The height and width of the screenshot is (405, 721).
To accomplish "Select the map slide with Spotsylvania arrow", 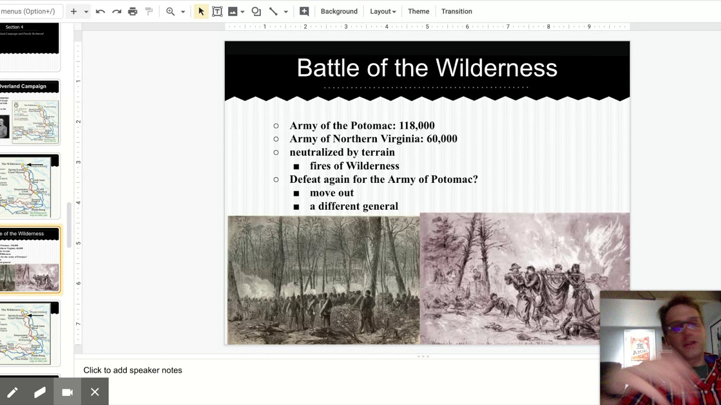I will [x=29, y=334].
